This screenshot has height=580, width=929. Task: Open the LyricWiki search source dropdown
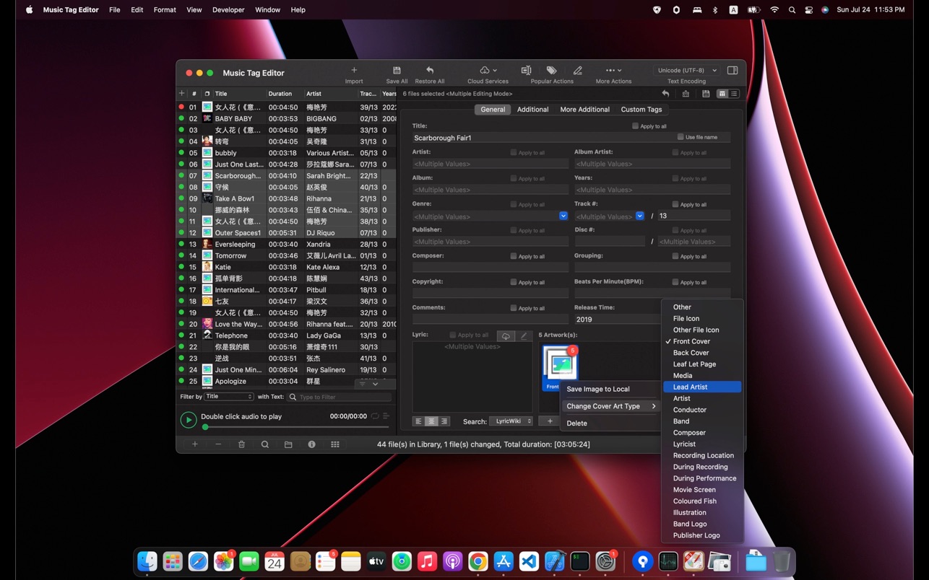[511, 421]
